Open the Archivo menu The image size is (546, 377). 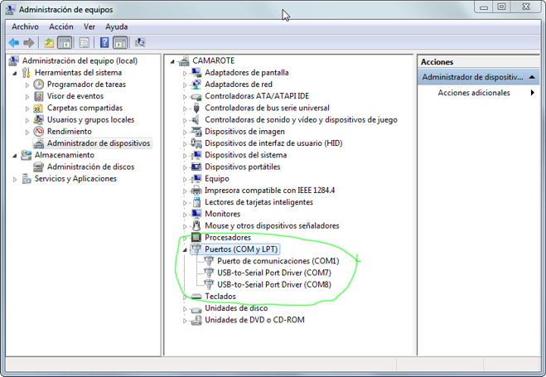click(25, 27)
